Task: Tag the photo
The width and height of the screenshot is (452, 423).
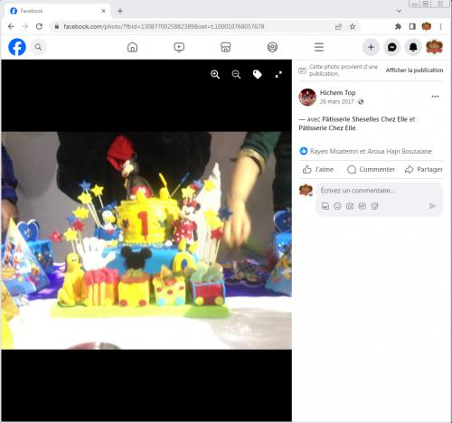Action: [x=257, y=74]
